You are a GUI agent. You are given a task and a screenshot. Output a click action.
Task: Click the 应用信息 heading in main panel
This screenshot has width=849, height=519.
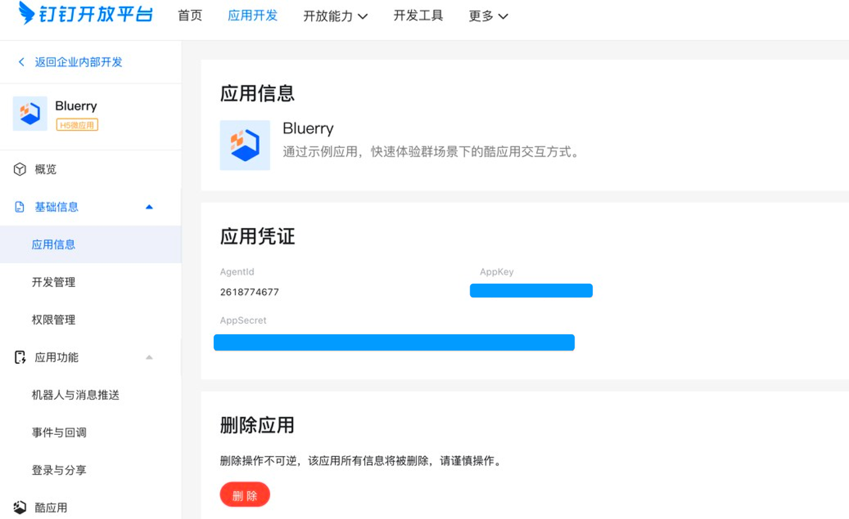click(x=257, y=93)
